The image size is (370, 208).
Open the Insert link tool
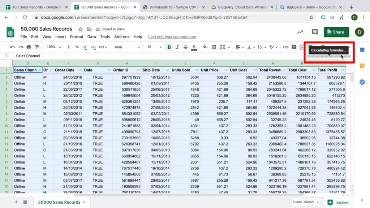pos(286,47)
